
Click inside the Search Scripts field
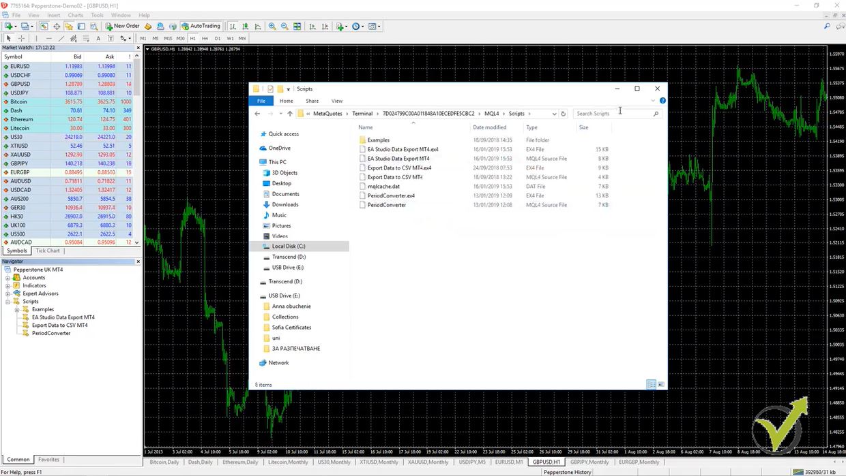pos(613,113)
